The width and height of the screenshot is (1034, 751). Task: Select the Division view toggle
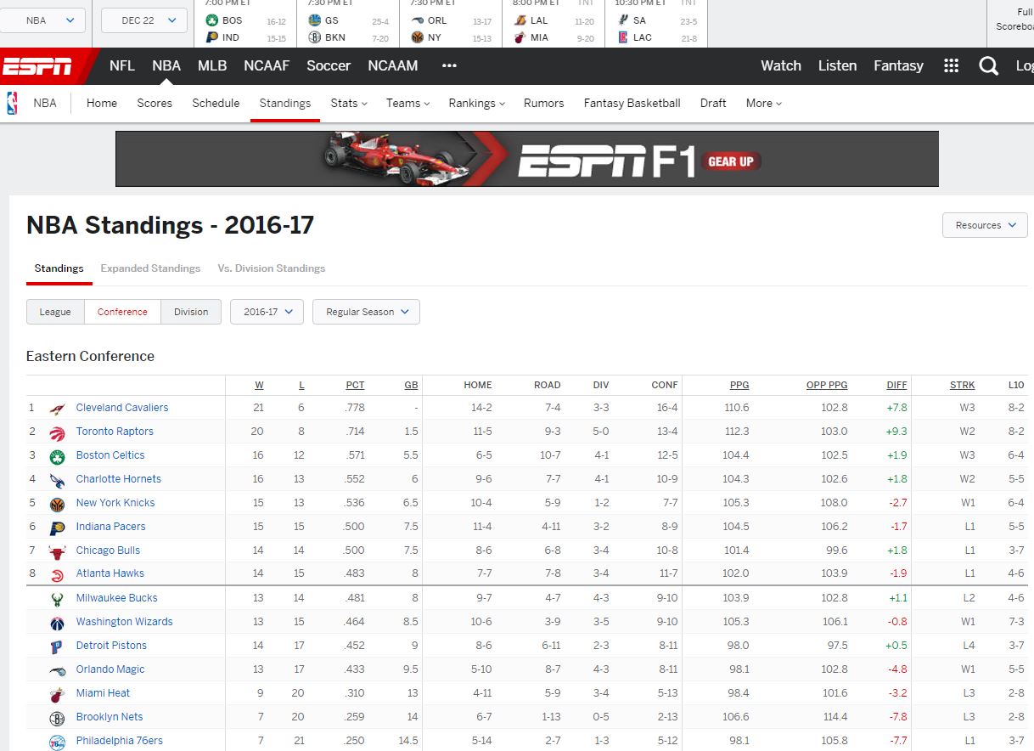191,312
